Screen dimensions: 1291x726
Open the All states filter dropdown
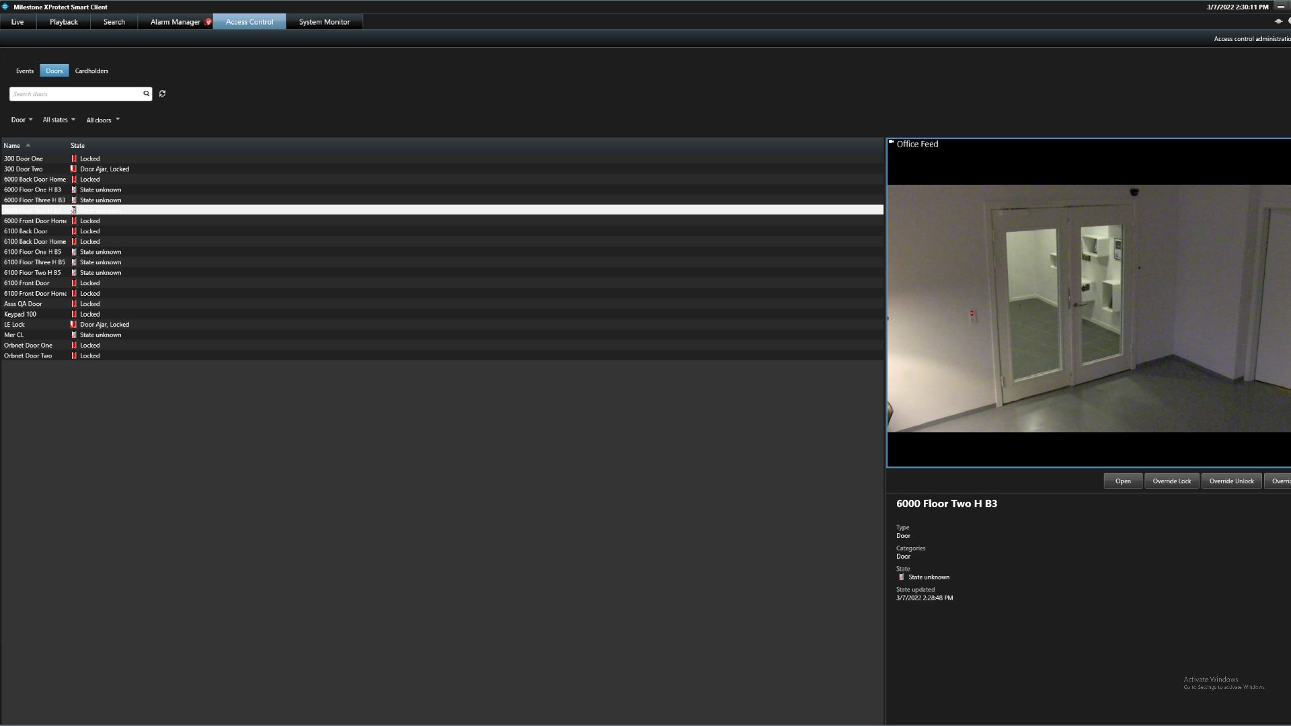click(59, 120)
